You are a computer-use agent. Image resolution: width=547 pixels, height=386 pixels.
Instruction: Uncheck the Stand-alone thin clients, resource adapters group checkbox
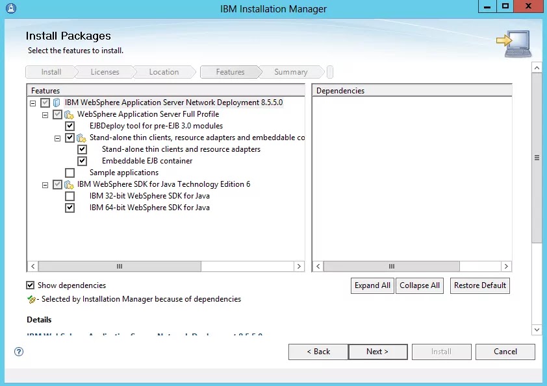pyautogui.click(x=70, y=138)
